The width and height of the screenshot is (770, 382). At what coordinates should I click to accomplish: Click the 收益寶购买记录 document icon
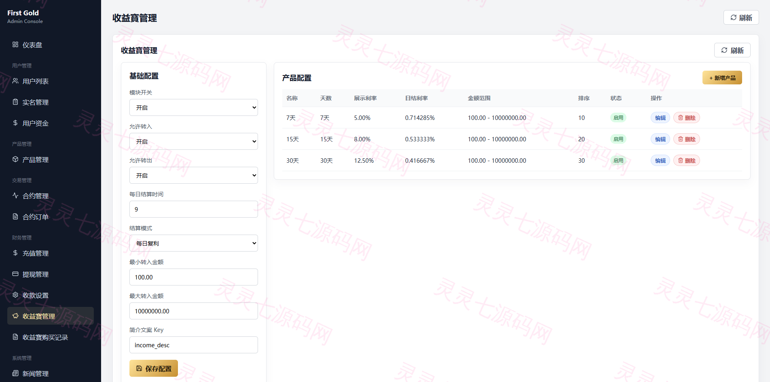point(15,337)
